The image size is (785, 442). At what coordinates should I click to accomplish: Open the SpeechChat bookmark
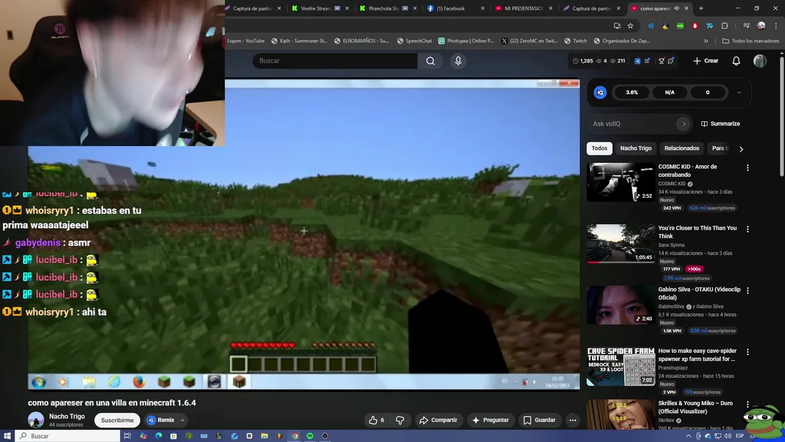(415, 41)
